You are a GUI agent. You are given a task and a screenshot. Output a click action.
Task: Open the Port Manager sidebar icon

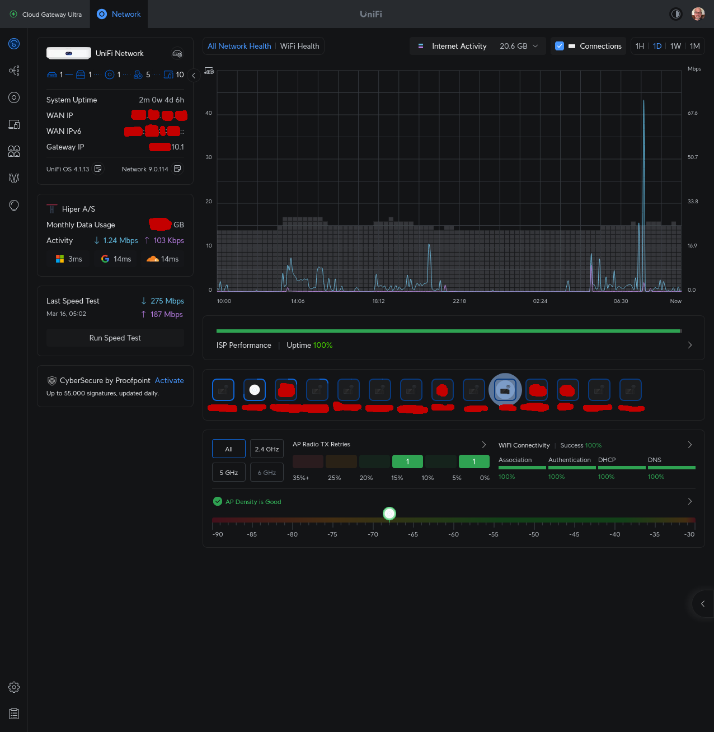pos(14,151)
